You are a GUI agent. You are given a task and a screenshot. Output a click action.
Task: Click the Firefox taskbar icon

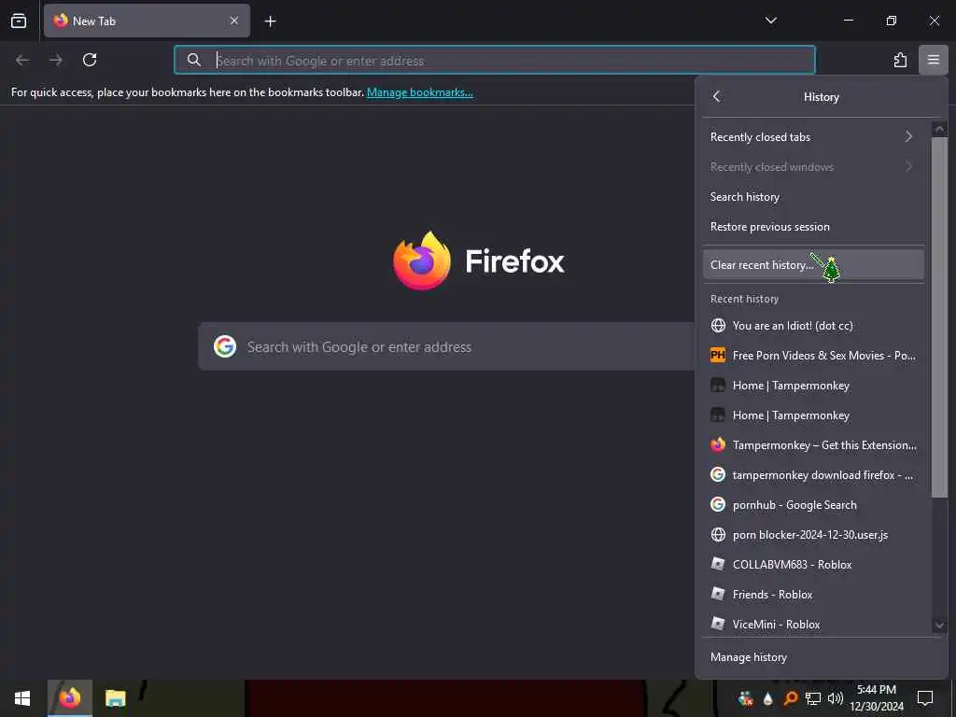[70, 698]
